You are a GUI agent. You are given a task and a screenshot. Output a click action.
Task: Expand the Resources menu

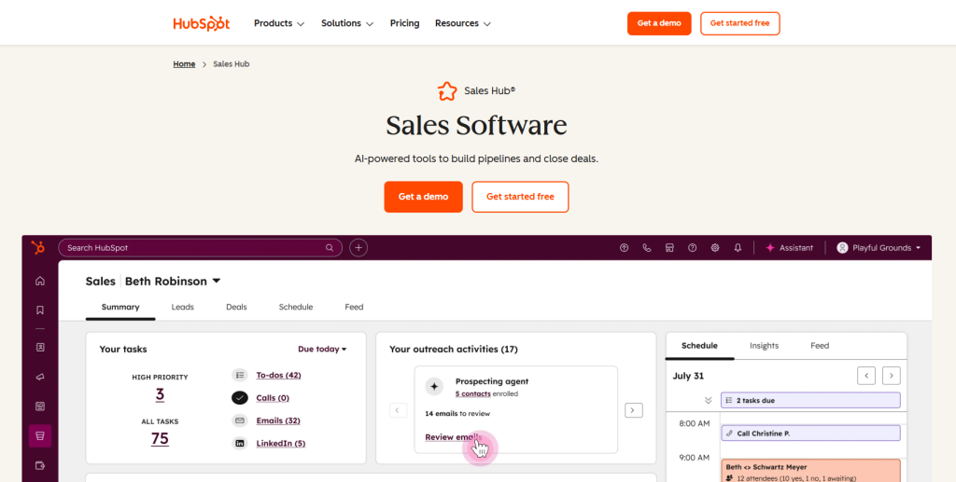pyautogui.click(x=463, y=23)
